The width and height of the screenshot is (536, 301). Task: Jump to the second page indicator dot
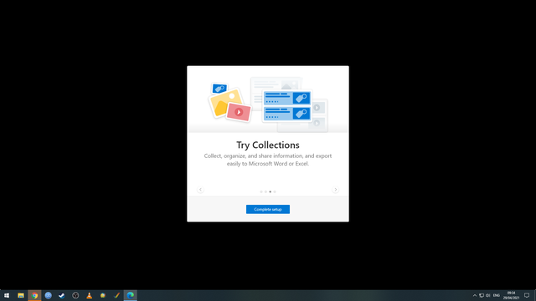265,191
